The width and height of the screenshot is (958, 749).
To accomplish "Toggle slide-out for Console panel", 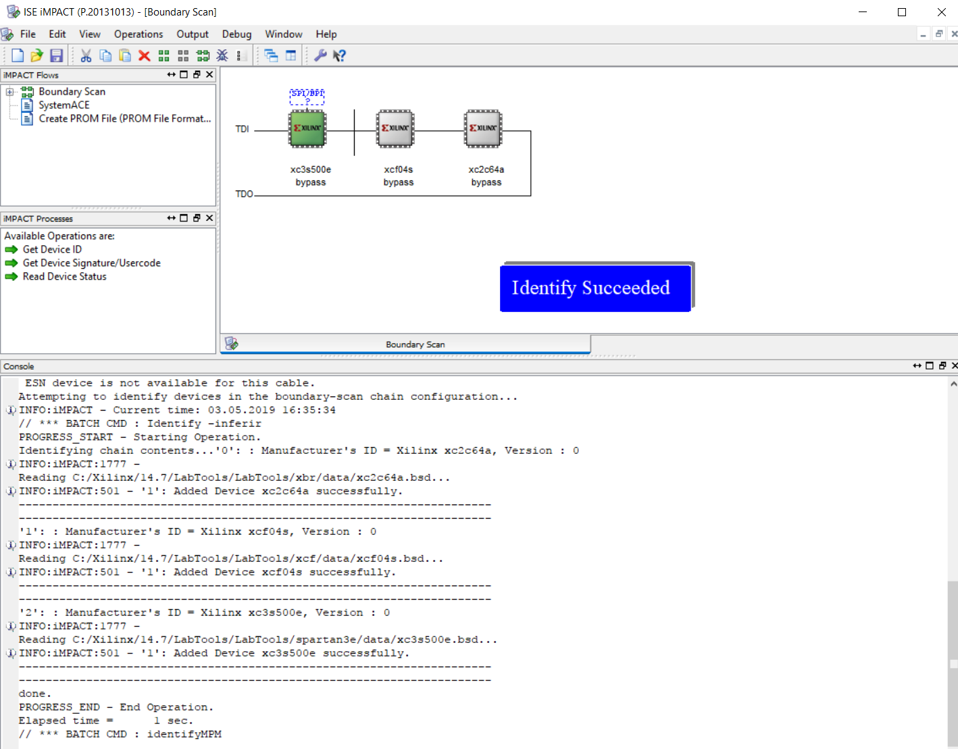I will (917, 366).
